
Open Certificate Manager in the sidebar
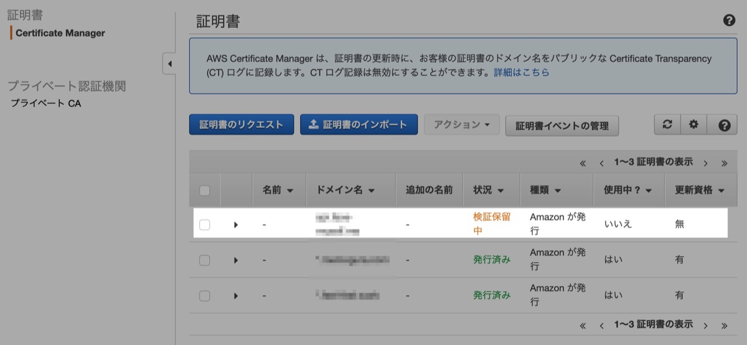(x=60, y=33)
